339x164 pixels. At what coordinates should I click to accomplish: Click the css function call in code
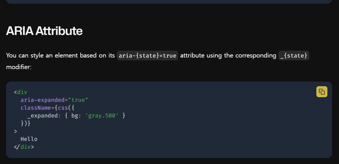click(x=63, y=108)
